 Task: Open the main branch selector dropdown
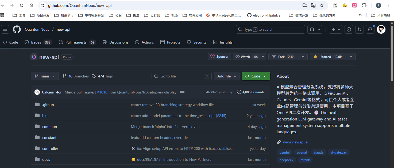[45, 76]
